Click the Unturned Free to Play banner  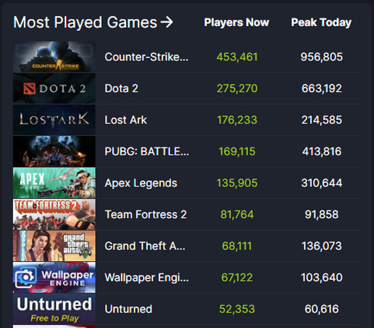[x=54, y=309]
